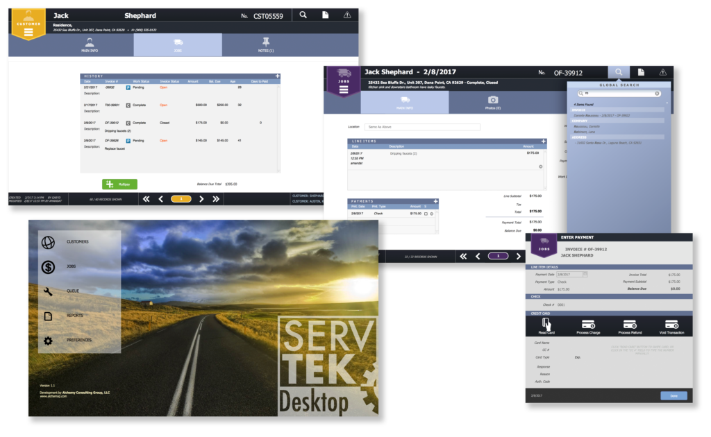The height and width of the screenshot is (437, 711).
Task: Click the document icon in job window header
Action: tap(641, 72)
